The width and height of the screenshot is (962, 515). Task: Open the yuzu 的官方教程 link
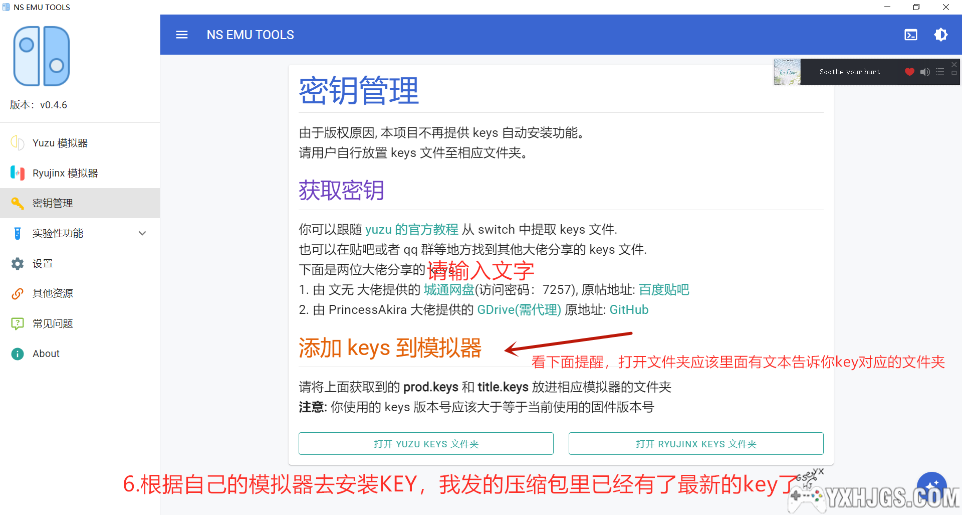click(x=411, y=230)
